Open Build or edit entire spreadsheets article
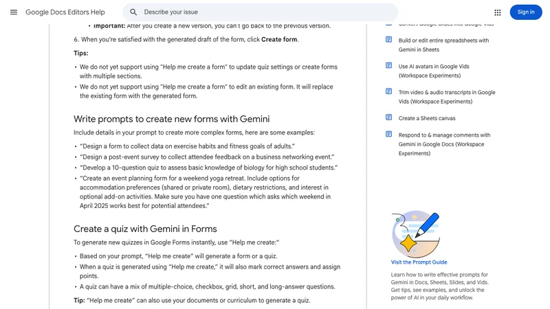This screenshot has width=550, height=309. [x=443, y=45]
